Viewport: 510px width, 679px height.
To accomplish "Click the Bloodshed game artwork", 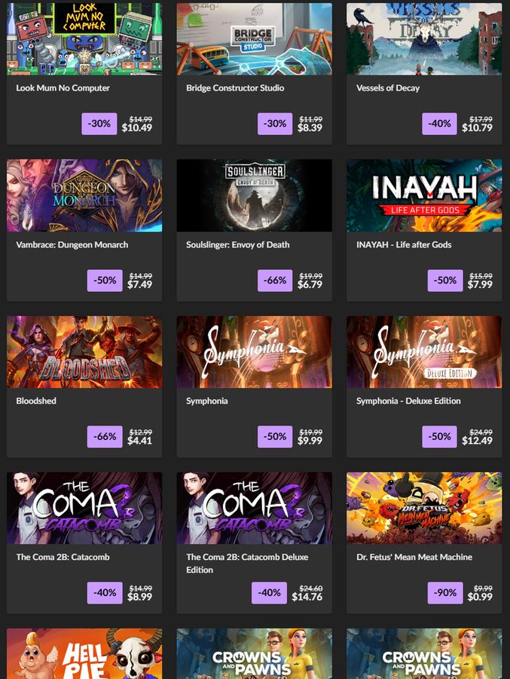I will click(x=84, y=352).
